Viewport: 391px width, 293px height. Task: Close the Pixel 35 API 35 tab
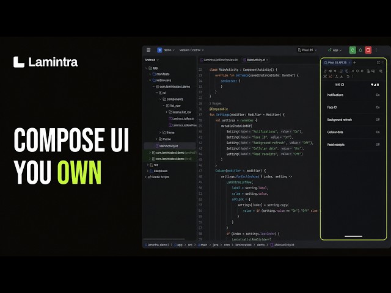pyautogui.click(x=349, y=62)
